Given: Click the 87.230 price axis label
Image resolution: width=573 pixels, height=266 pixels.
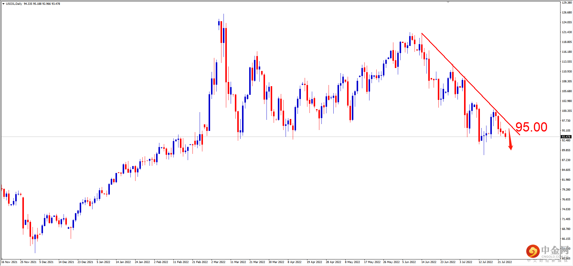Looking at the screenshot, I should pos(566,160).
